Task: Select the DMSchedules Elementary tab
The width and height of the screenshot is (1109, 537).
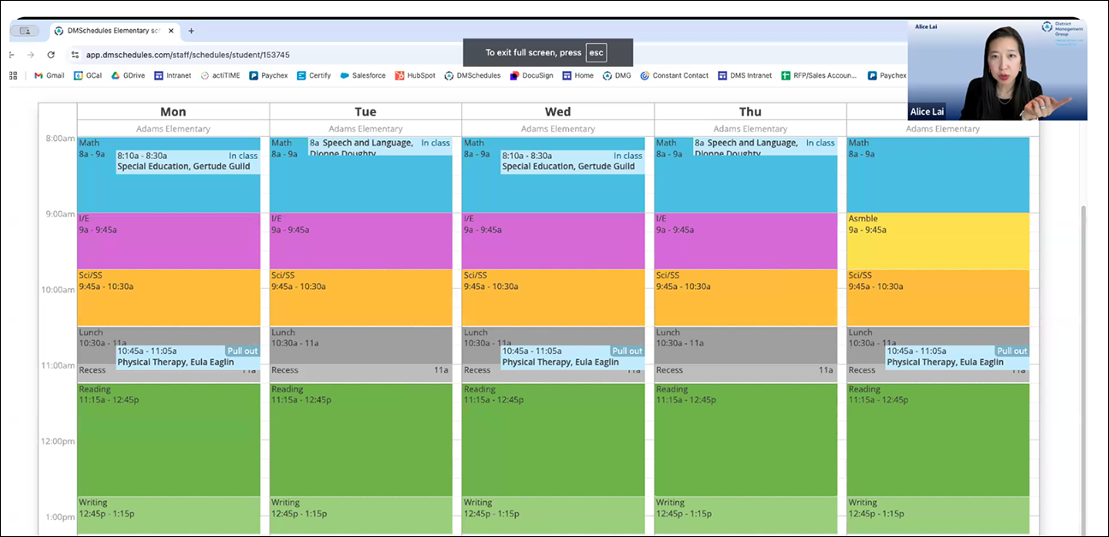Action: coord(111,31)
